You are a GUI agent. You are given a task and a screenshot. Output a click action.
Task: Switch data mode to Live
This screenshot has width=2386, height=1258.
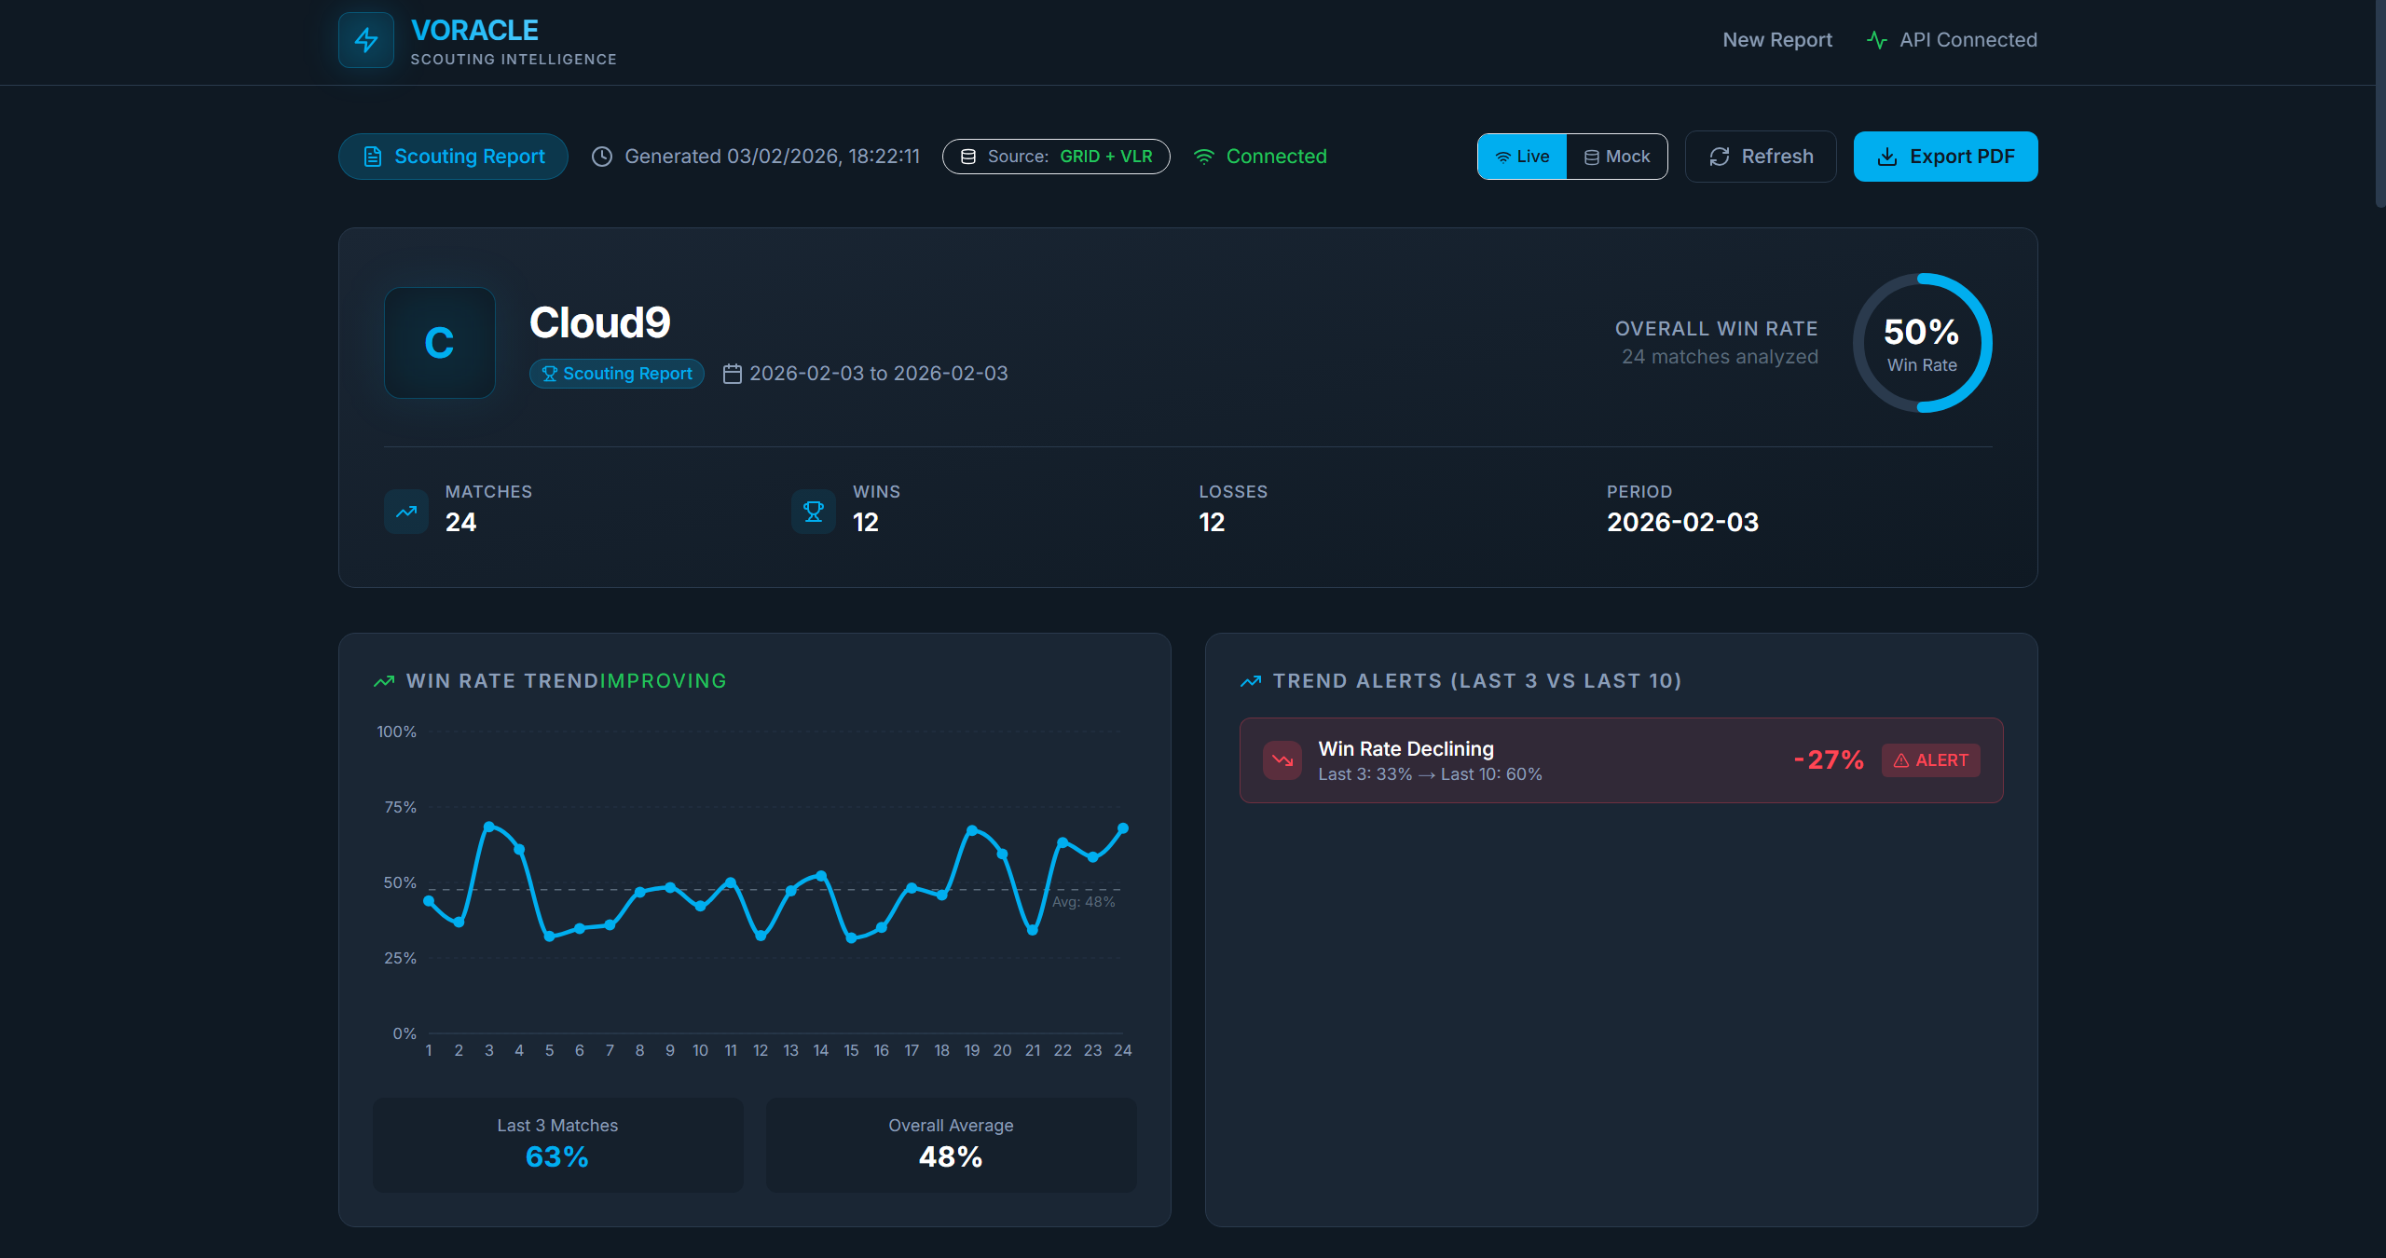(x=1522, y=157)
